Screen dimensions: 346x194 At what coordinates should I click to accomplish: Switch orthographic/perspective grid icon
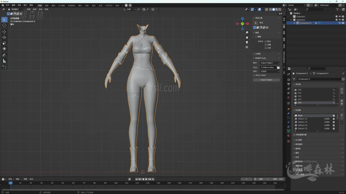(247, 47)
